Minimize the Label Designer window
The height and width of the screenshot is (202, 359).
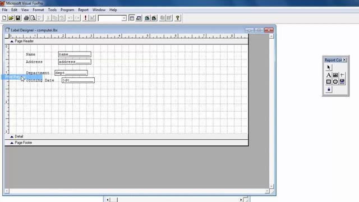click(249, 30)
